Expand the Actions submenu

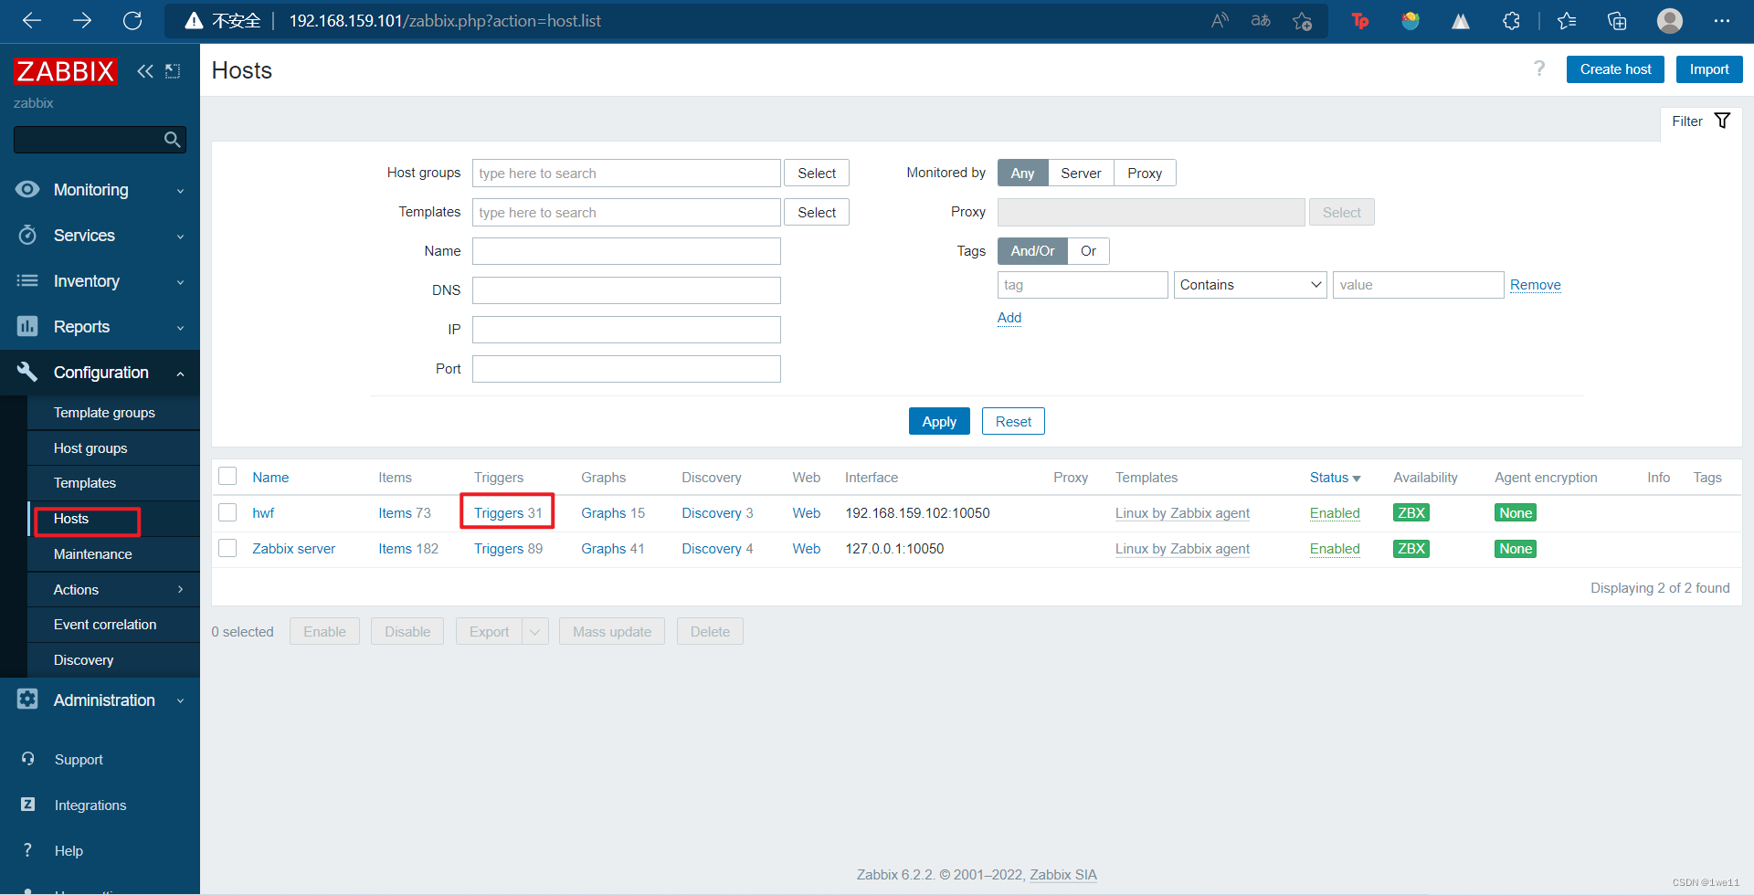click(x=113, y=589)
